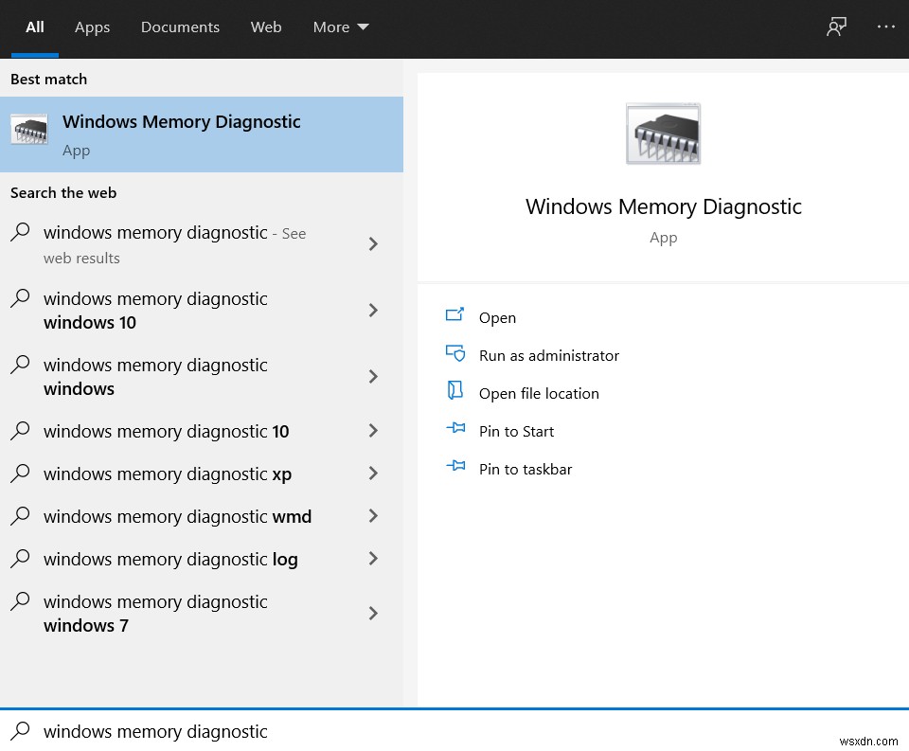Expand the 'windows memory diagnostic windows 10' suggestion

point(373,310)
